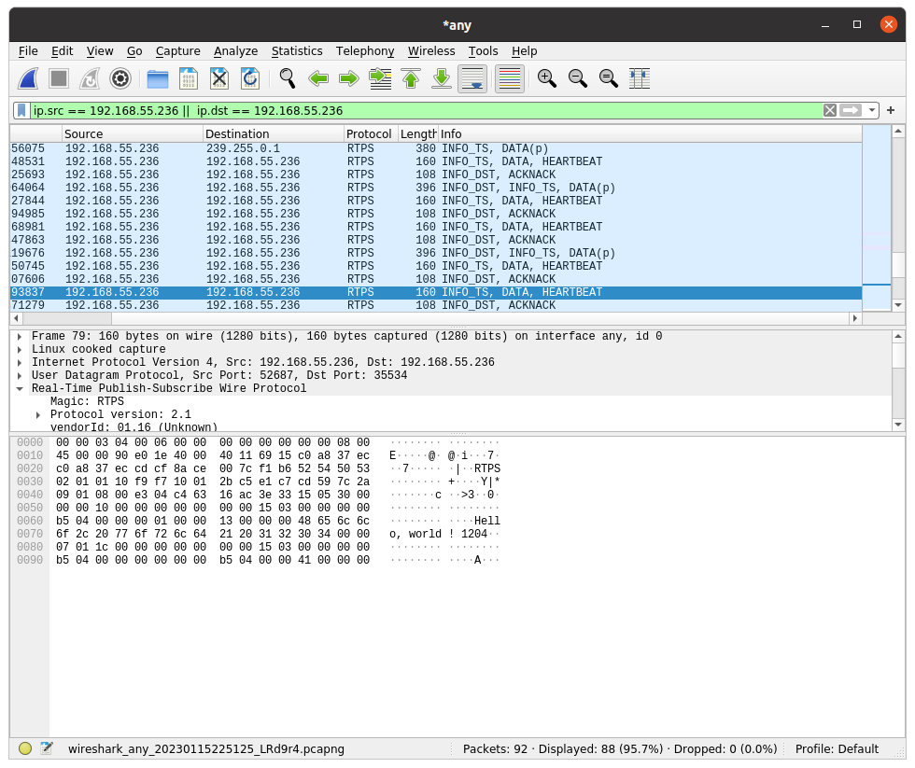Image resolution: width=915 pixels, height=768 pixels.
Task: Toggle the display filter bookmark
Action: pyautogui.click(x=21, y=110)
